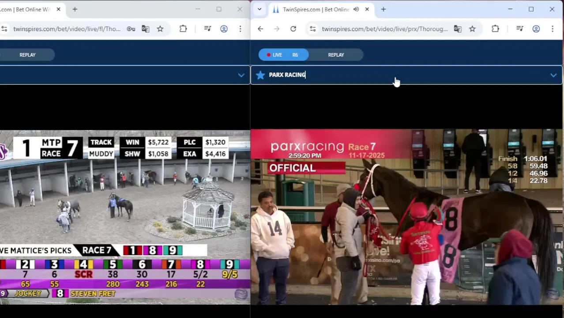This screenshot has width=564, height=318.
Task: Close the right window's TwinSpires tab
Action: click(x=367, y=9)
